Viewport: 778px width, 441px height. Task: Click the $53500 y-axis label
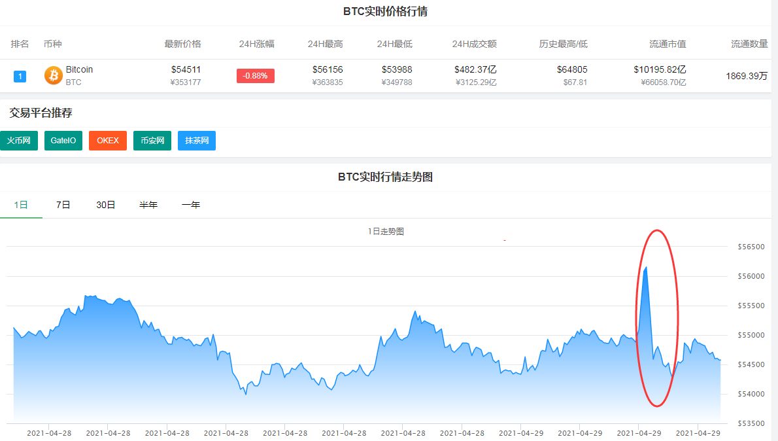751,423
